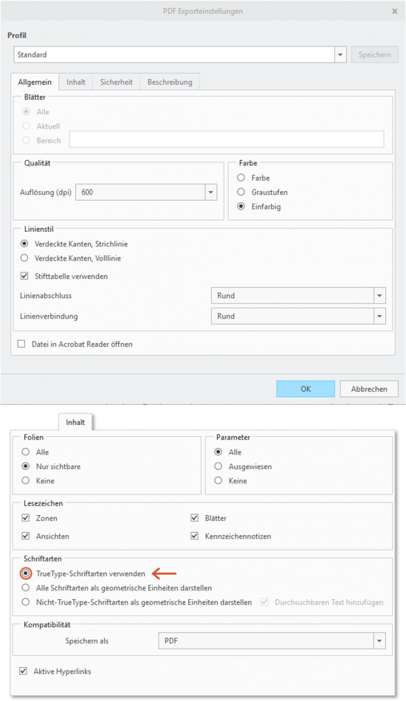Uncheck the Zonen bookmark checkbox
This screenshot has width=406, height=701.
click(x=26, y=518)
